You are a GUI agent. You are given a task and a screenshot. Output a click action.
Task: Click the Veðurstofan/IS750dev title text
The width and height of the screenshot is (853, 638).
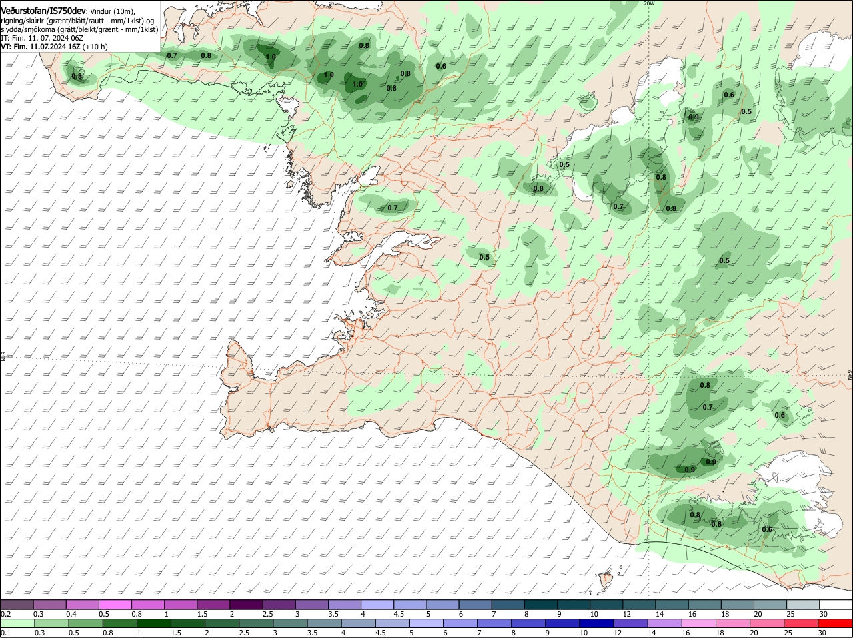click(x=43, y=10)
